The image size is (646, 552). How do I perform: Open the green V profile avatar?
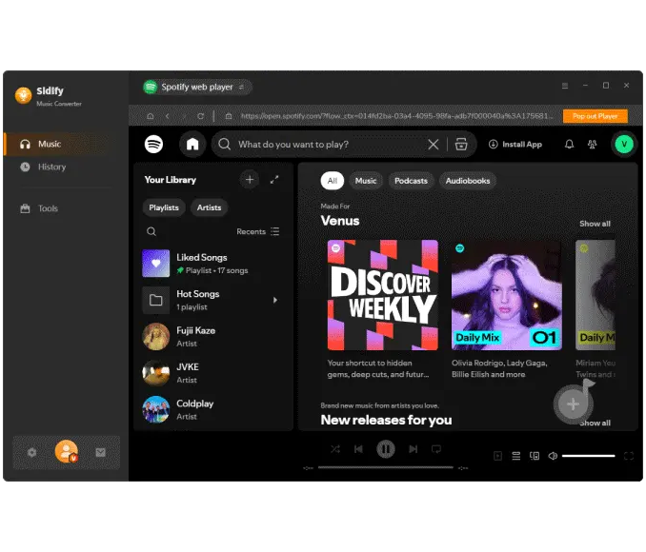click(x=624, y=144)
